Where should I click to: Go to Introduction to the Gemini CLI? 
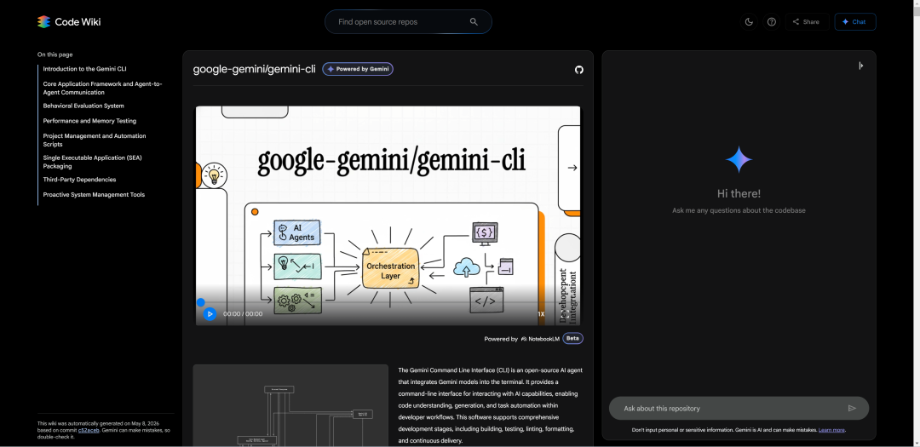pos(84,69)
